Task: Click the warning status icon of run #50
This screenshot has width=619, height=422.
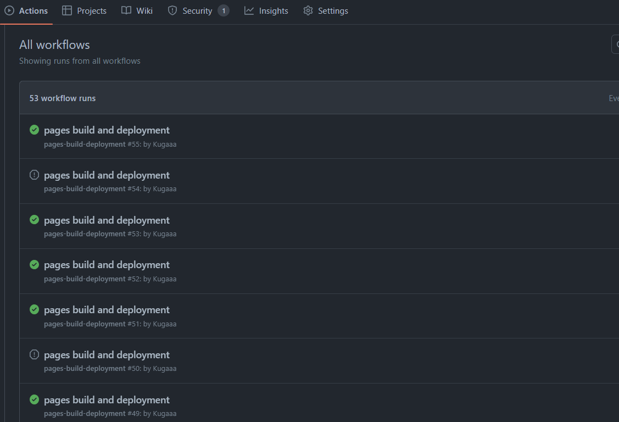Action: [x=35, y=354]
